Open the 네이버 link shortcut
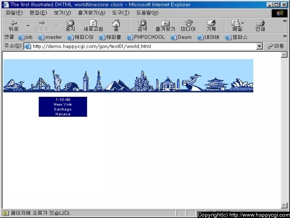Image resolution: width=290 pixels, height=218 pixels. tap(208, 37)
